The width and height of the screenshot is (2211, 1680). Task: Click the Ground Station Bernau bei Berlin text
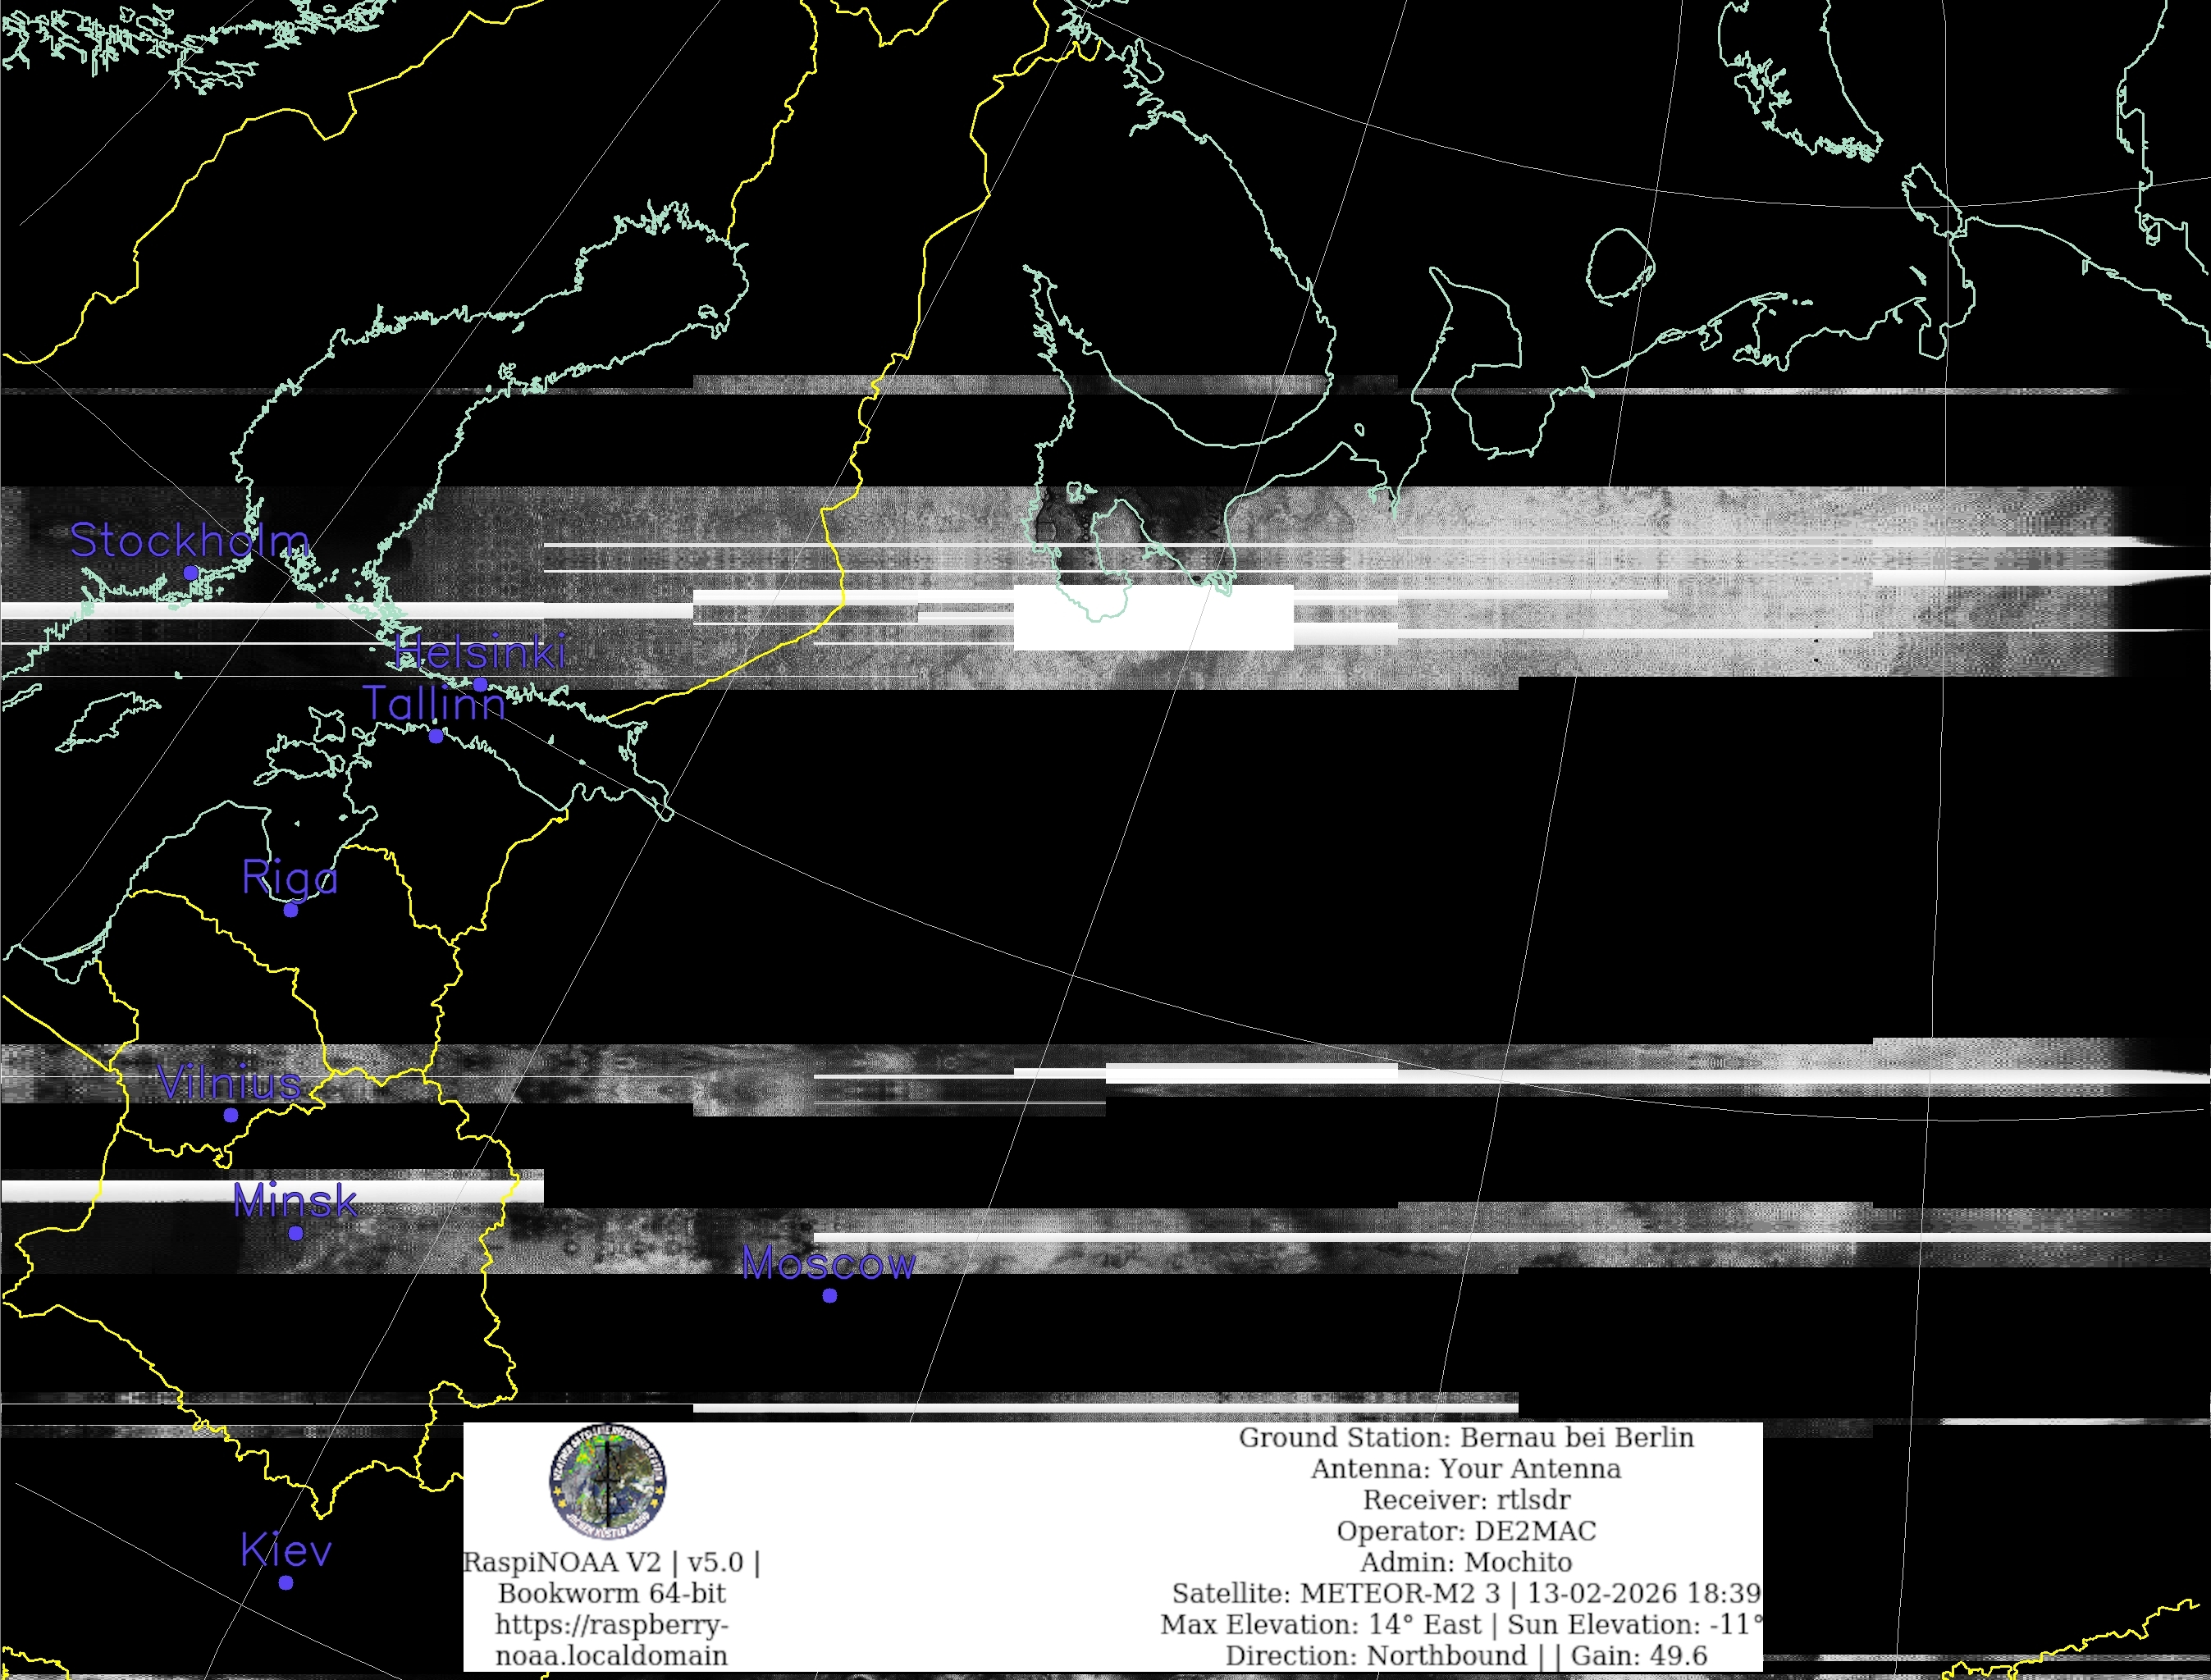point(1466,1438)
